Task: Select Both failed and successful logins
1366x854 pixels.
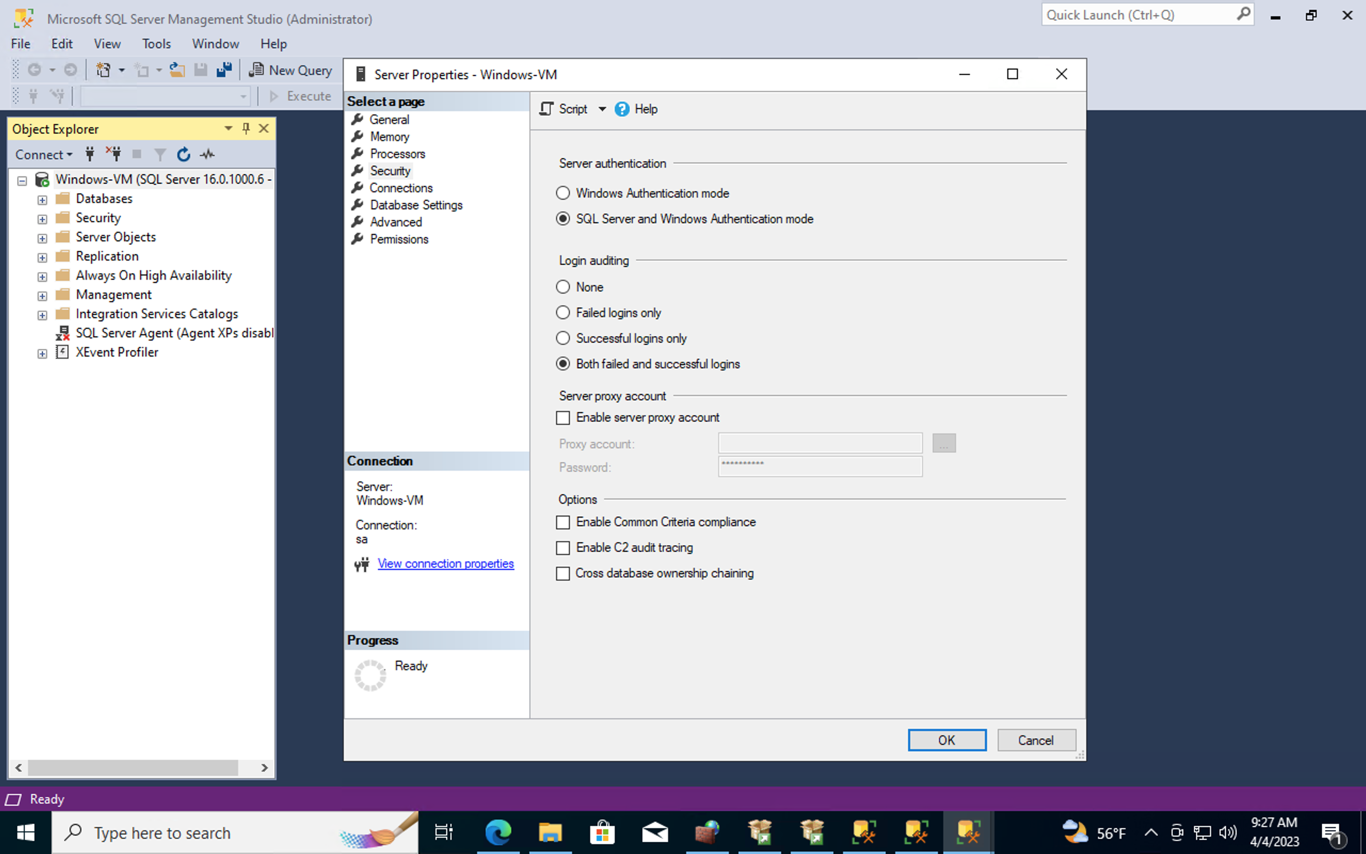Action: (x=563, y=363)
